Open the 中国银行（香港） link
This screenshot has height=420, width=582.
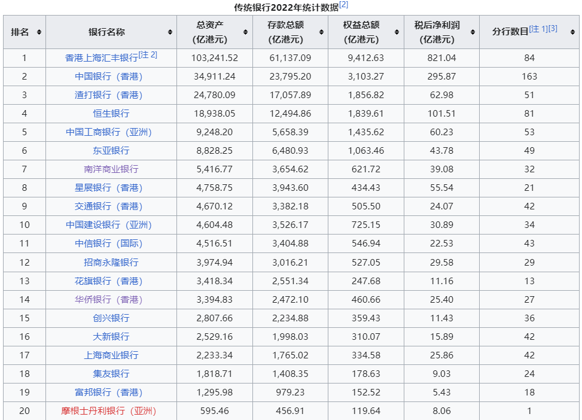coord(109,77)
